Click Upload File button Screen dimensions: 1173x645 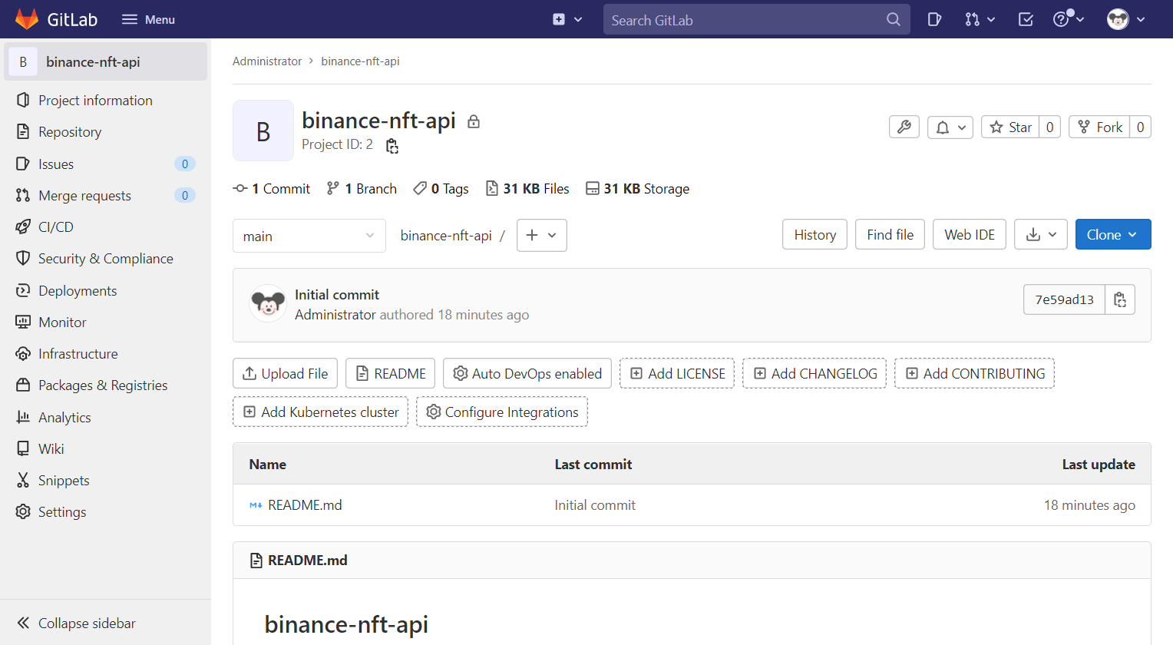click(x=285, y=373)
